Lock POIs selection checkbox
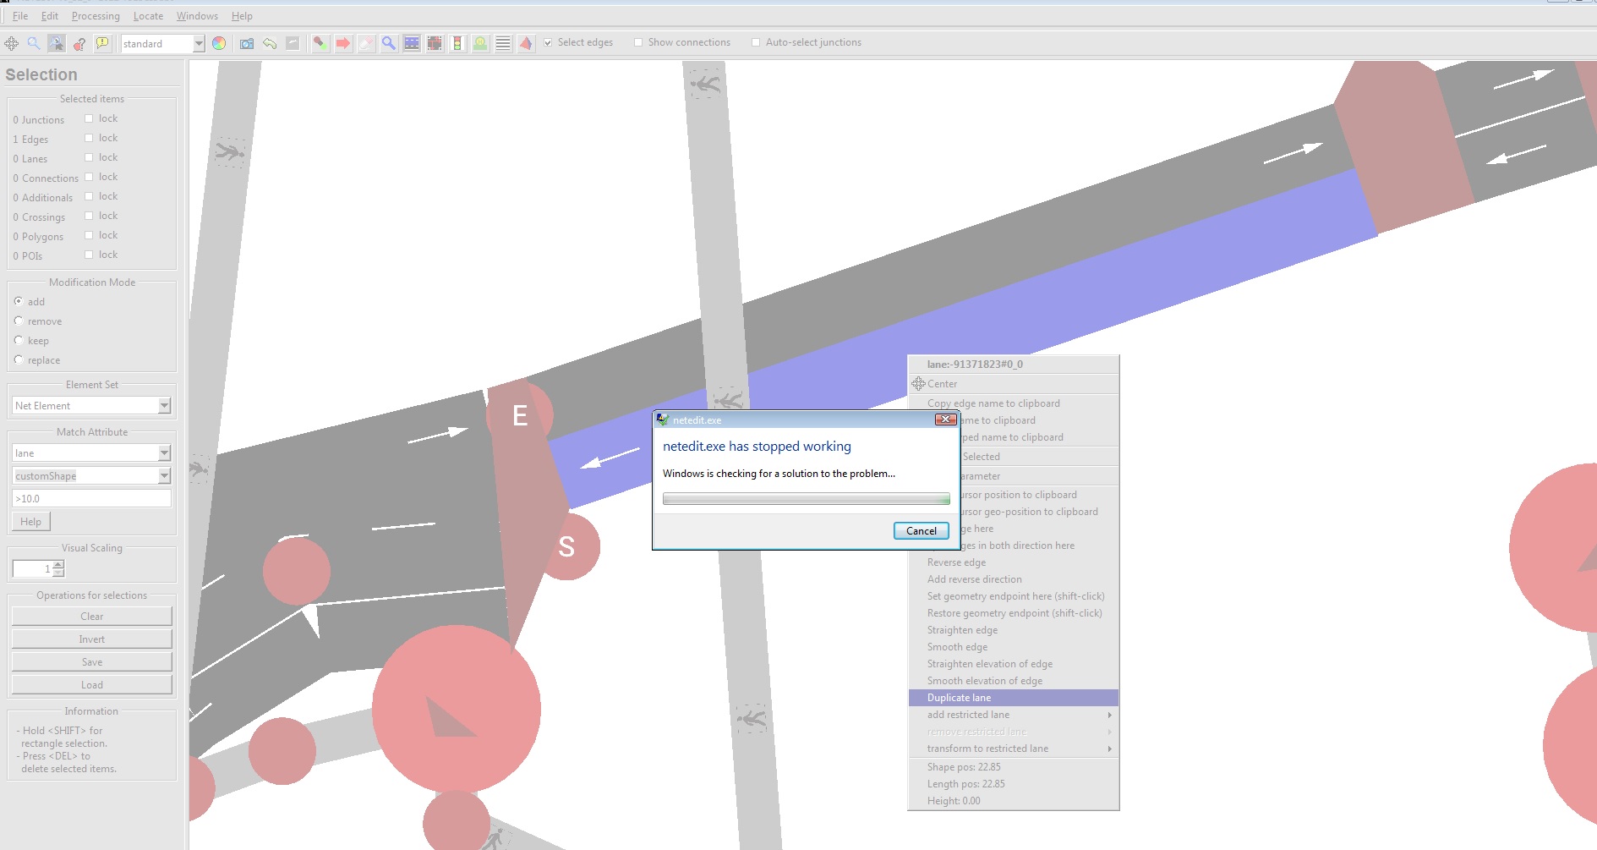Image resolution: width=1597 pixels, height=850 pixels. tap(89, 255)
